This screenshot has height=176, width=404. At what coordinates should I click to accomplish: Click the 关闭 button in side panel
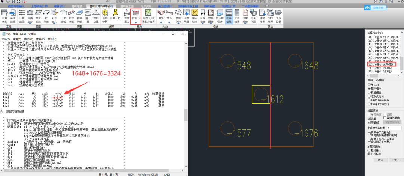pyautogui.click(x=396, y=160)
